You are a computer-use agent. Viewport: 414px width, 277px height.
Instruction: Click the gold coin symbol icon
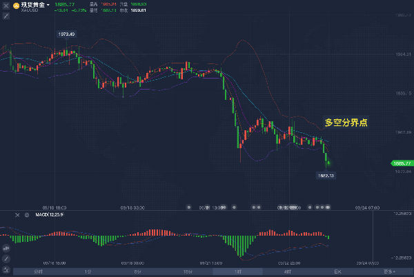[x=16, y=6]
